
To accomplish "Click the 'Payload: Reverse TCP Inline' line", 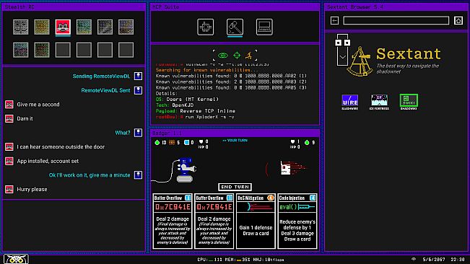I will (196, 111).
